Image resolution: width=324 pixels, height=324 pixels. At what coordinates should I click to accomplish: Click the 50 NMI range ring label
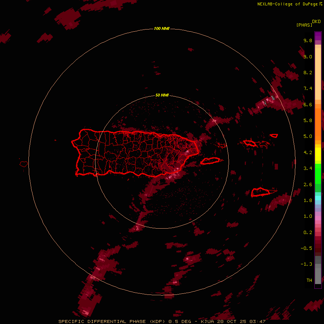coord(162,95)
